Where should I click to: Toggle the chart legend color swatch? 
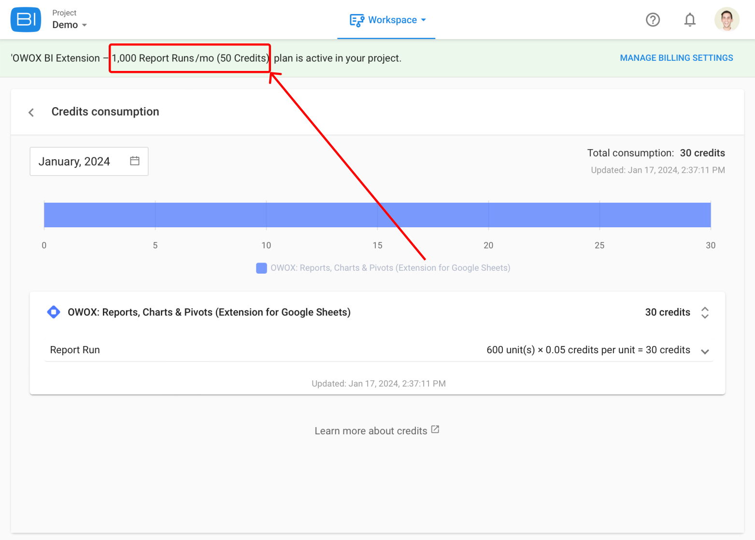pos(261,268)
